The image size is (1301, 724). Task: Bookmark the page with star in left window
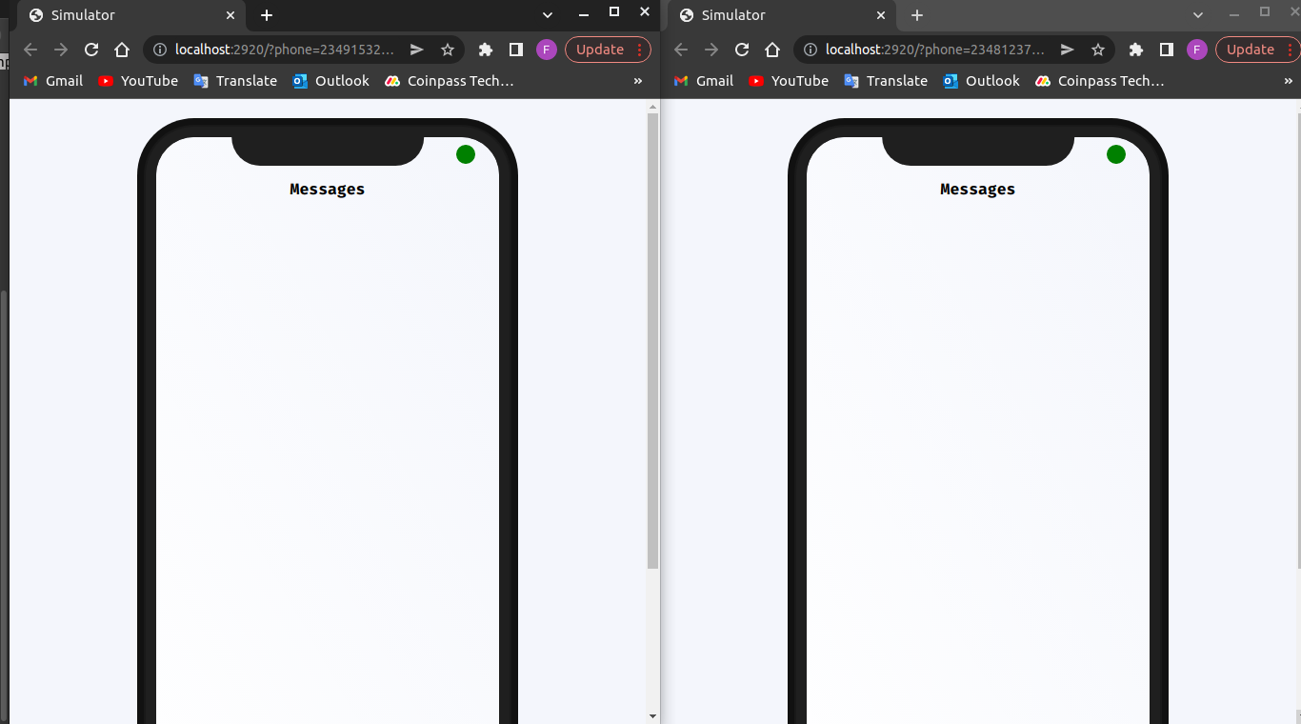point(448,50)
